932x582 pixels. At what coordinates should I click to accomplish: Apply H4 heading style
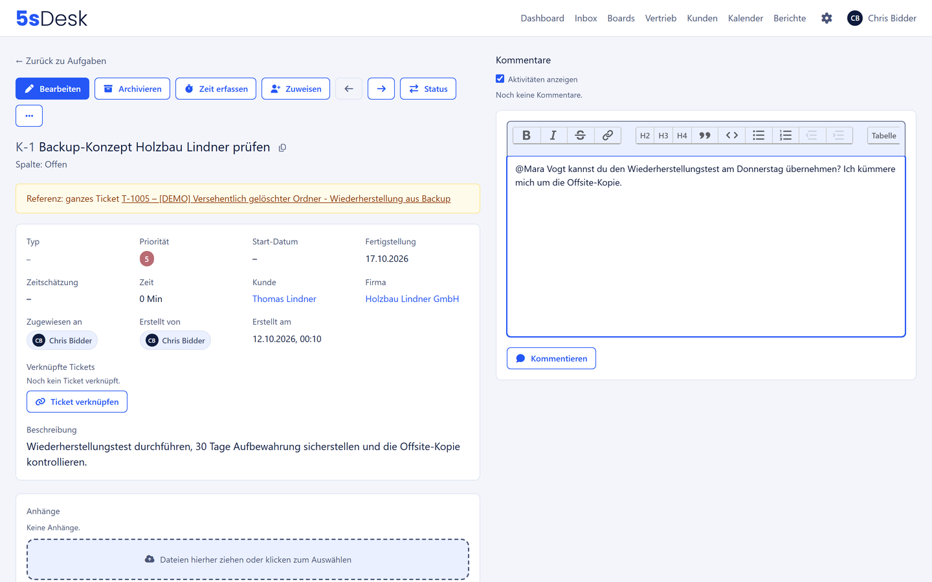(x=682, y=135)
